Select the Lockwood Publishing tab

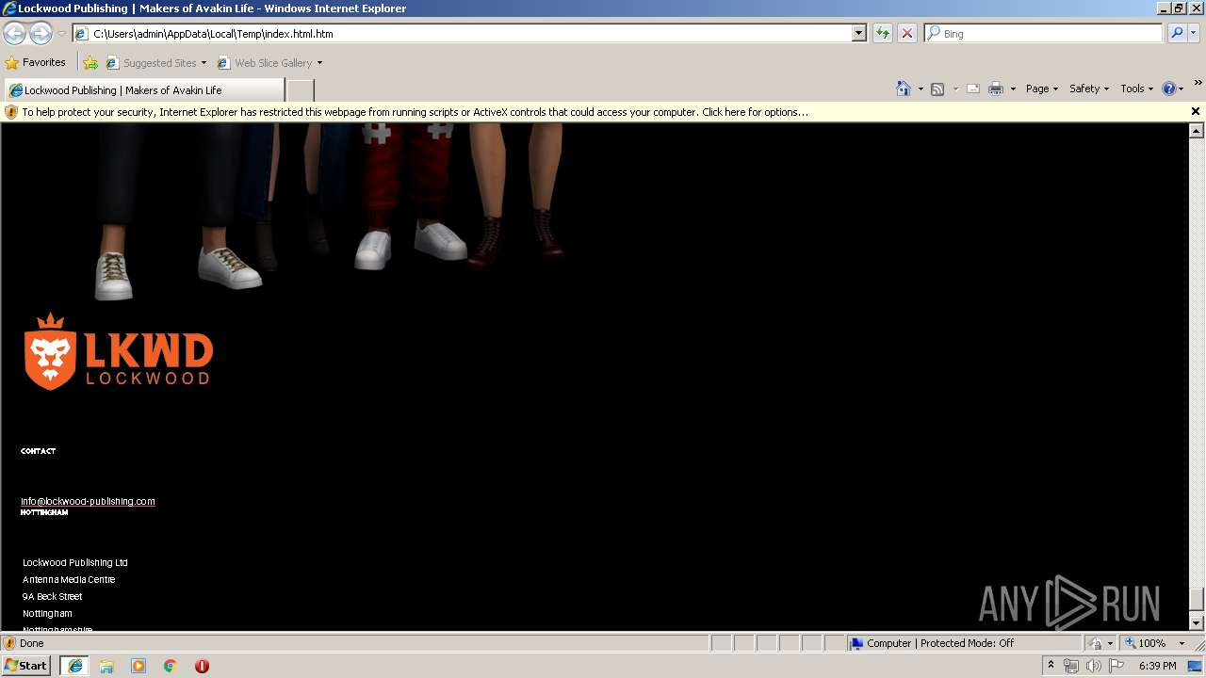143,90
